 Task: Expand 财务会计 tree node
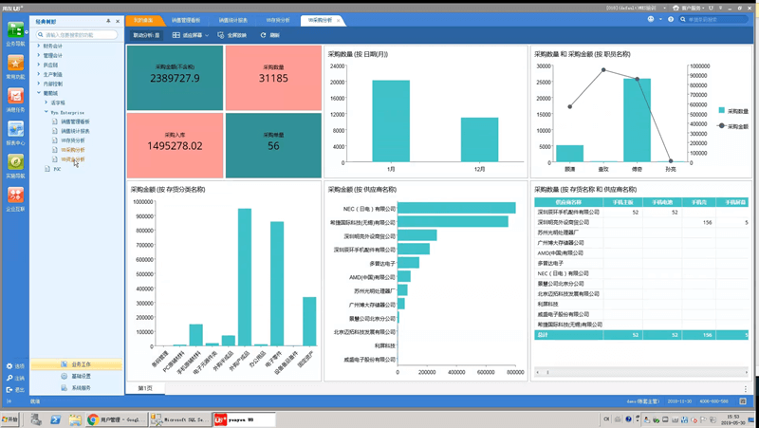coord(39,46)
